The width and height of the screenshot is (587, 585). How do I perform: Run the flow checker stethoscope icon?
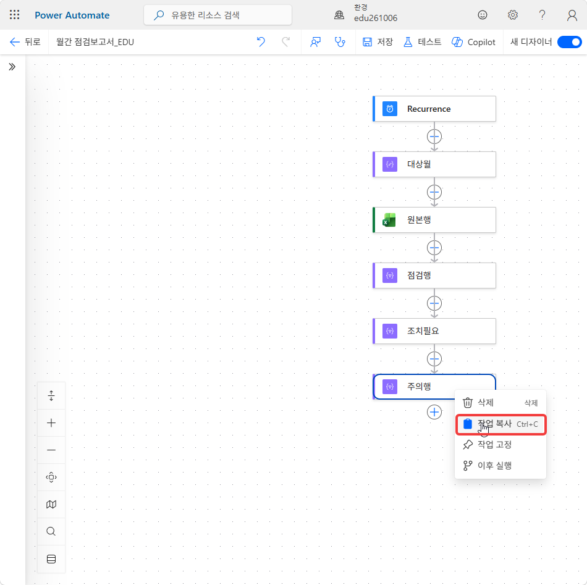[340, 42]
